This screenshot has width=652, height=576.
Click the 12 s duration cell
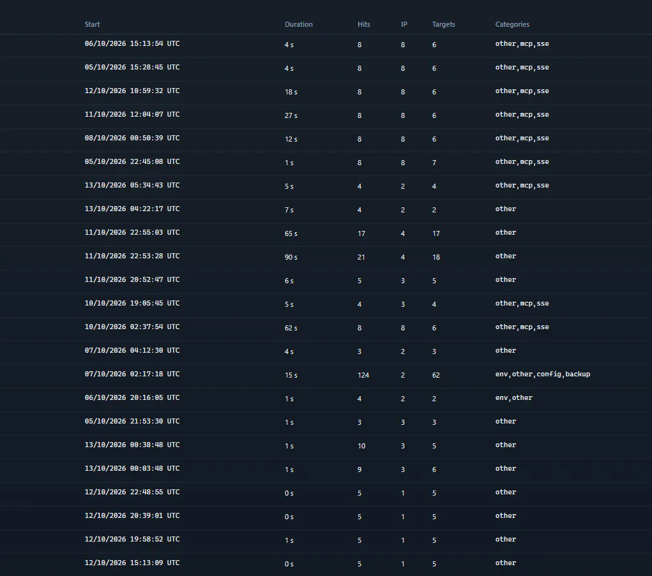291,140
